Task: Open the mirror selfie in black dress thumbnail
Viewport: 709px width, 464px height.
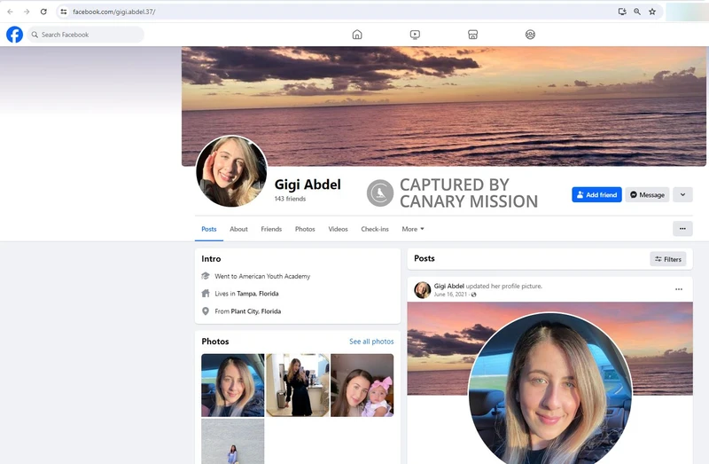Action: pyautogui.click(x=298, y=385)
